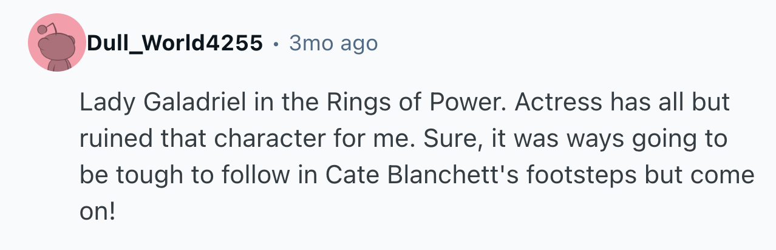Click the word "tough" in third line

pyautogui.click(x=145, y=175)
